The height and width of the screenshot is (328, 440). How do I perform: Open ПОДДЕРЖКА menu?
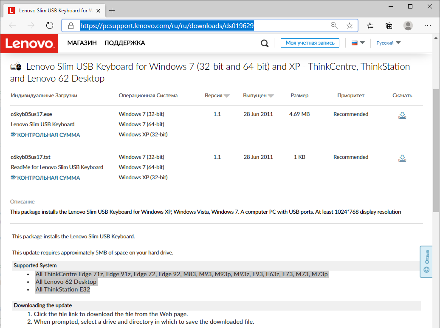click(x=124, y=43)
